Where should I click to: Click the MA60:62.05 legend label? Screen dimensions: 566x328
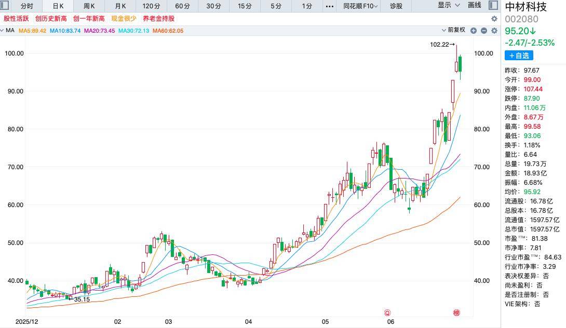(x=168, y=31)
